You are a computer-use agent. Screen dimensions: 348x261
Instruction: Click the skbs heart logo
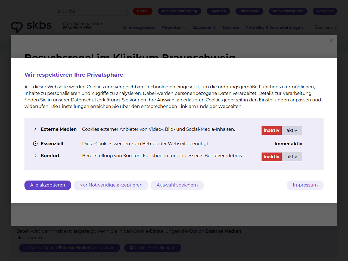17,27
